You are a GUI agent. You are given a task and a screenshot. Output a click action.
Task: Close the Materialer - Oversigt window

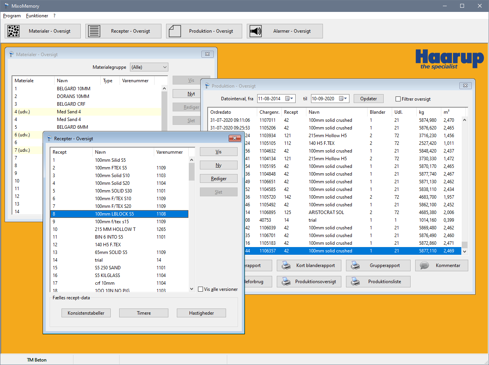[x=207, y=54]
